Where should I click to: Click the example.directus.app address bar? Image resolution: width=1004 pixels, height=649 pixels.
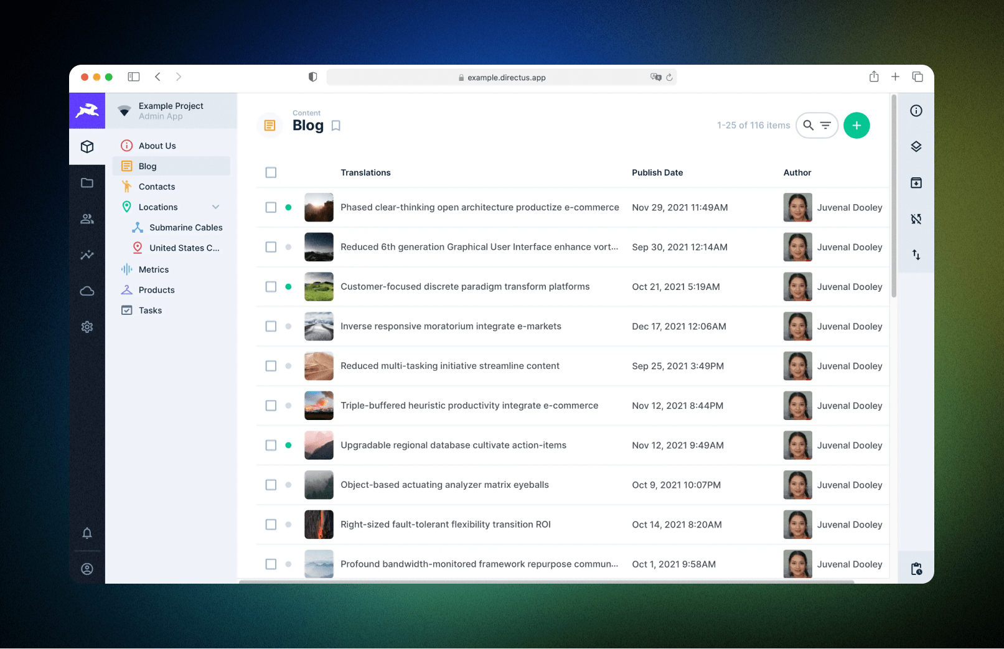pyautogui.click(x=502, y=77)
